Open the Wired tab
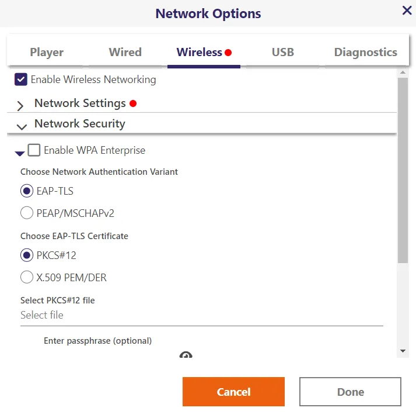Image resolution: width=416 pixels, height=418 pixels. tap(125, 52)
